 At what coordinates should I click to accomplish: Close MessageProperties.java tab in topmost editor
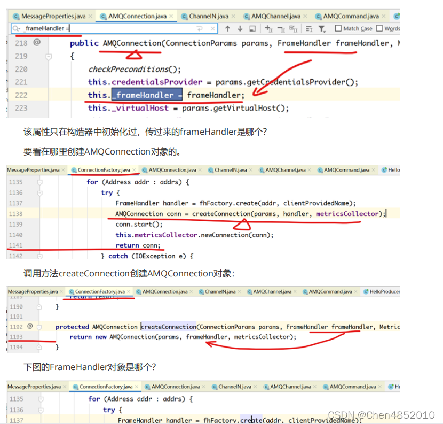tap(90, 16)
